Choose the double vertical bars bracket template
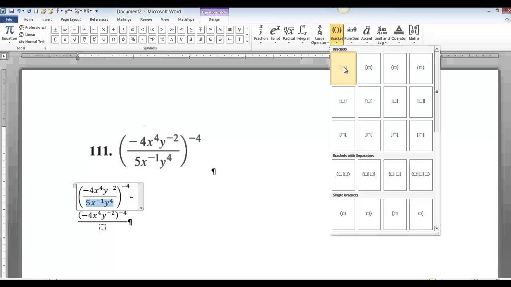Image resolution: width=511 pixels, height=287 pixels. pos(421,102)
